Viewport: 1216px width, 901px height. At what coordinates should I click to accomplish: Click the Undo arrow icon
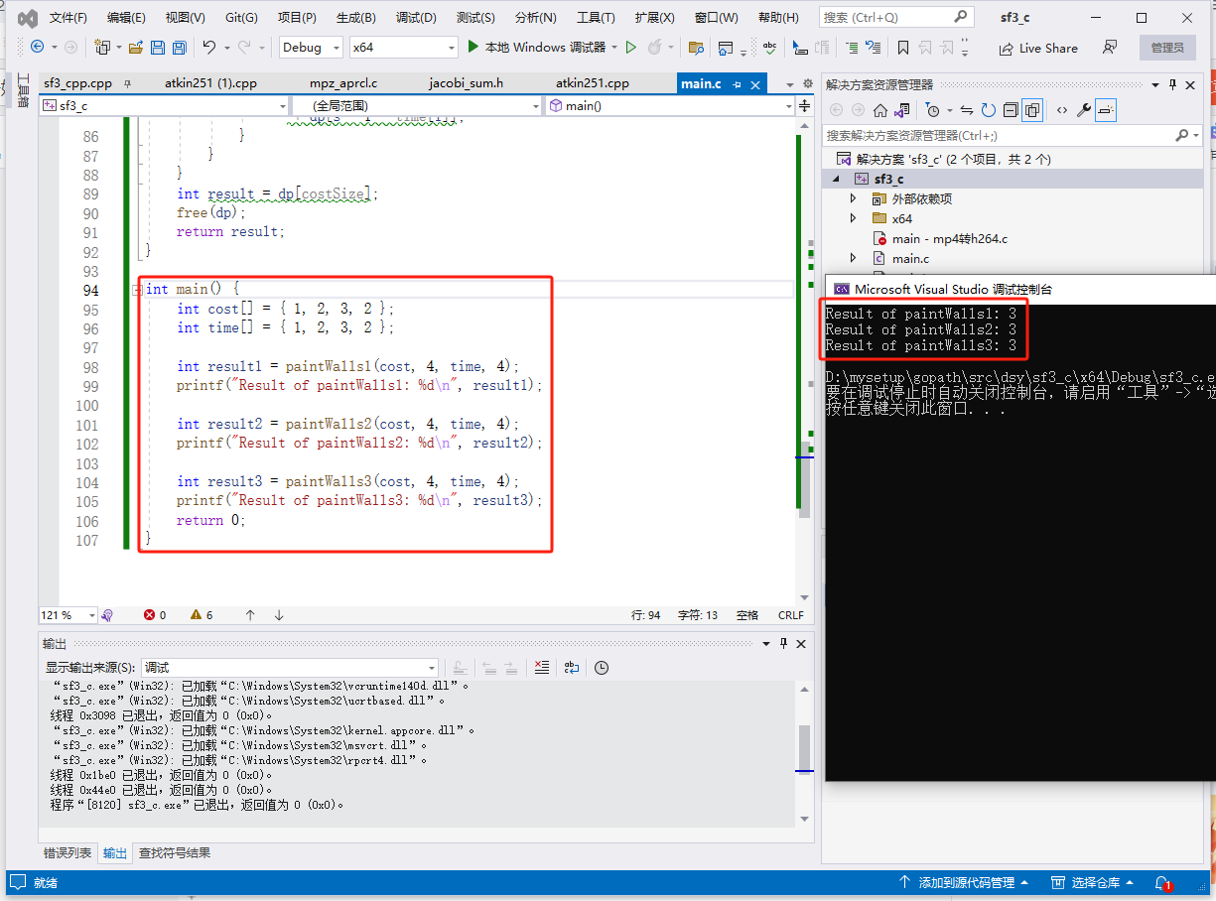point(208,48)
